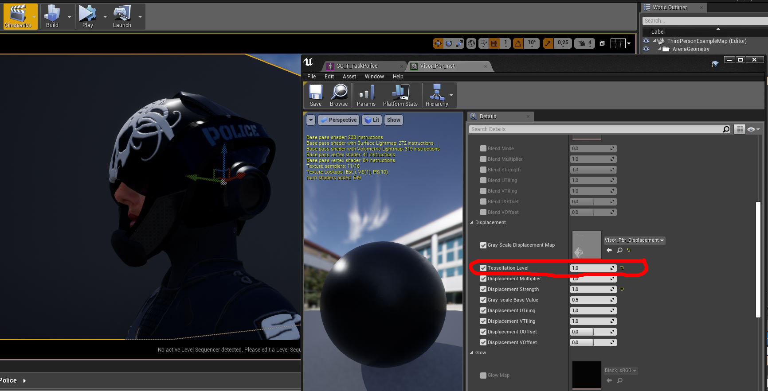This screenshot has width=768, height=391.
Task: Collapse the Glow section
Action: tap(472, 352)
